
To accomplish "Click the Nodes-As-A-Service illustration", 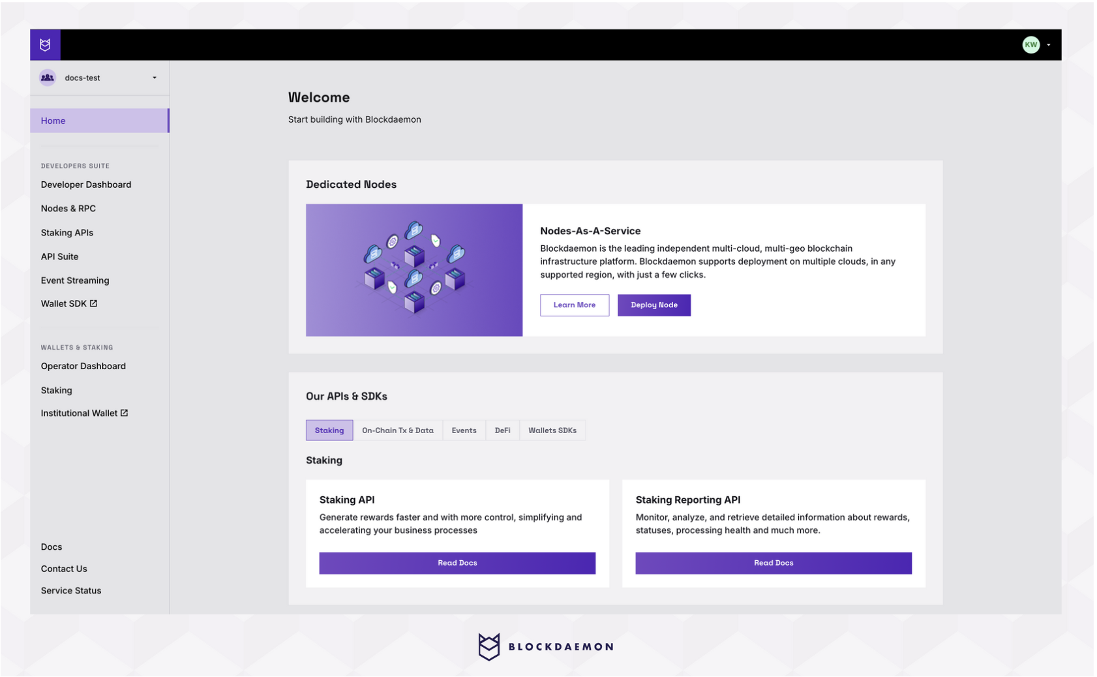I will tap(414, 270).
